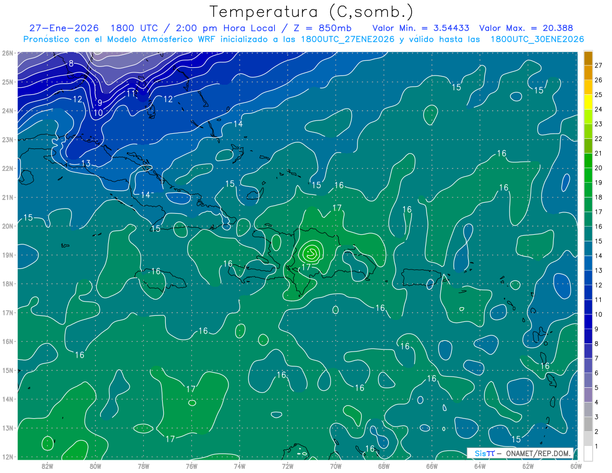Viewport: 612px width, 473px height.
Task: Click the '60W' longitude axis label
Action: [x=576, y=466]
